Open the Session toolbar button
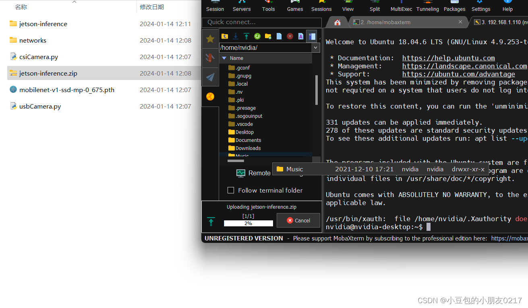Image resolution: width=528 pixels, height=308 pixels. [215, 6]
